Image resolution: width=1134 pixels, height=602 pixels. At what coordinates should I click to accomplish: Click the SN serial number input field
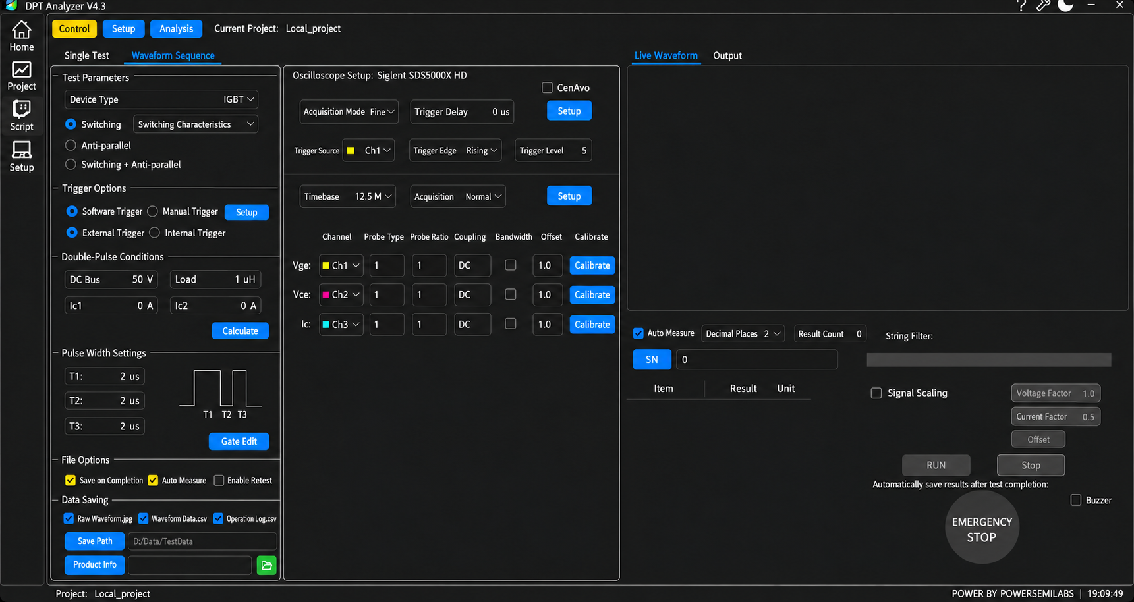pyautogui.click(x=756, y=360)
